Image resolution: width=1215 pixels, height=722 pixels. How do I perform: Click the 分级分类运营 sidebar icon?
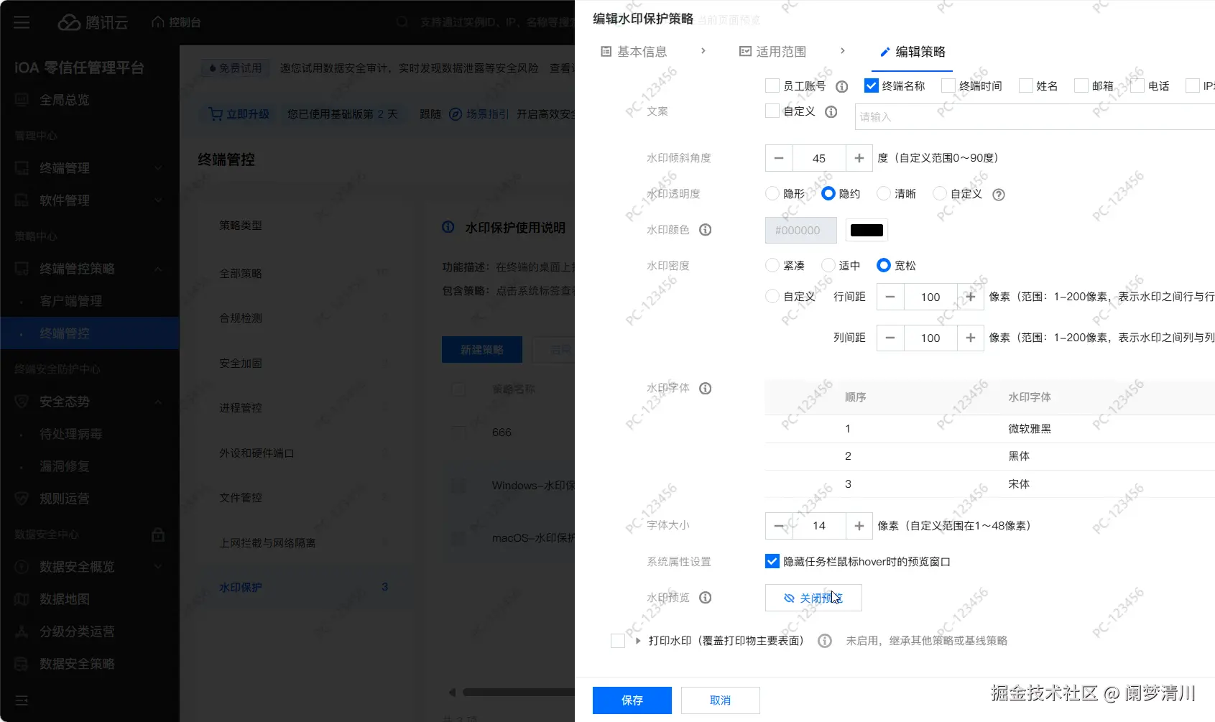coord(22,631)
